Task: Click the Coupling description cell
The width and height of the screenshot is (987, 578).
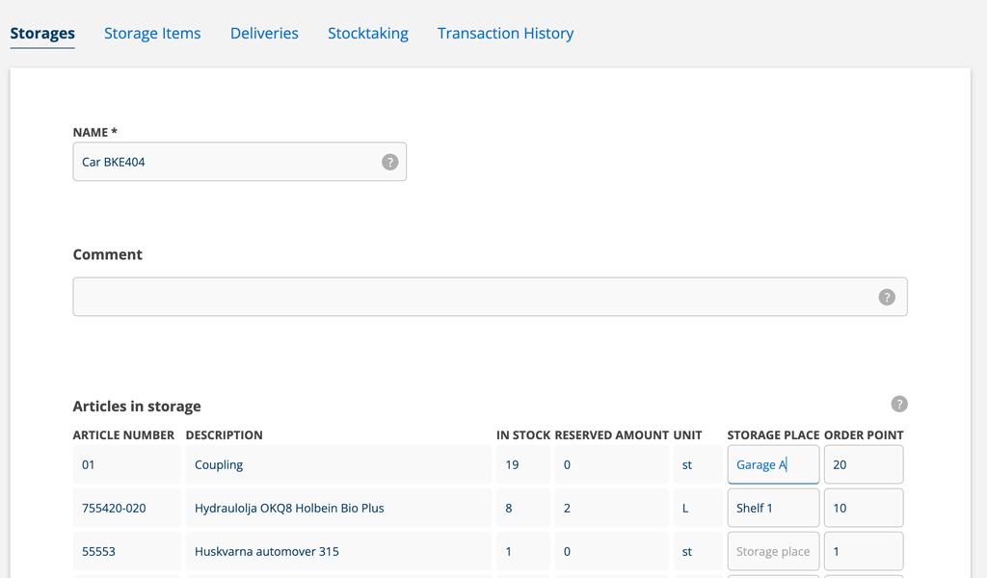Action: (x=337, y=464)
